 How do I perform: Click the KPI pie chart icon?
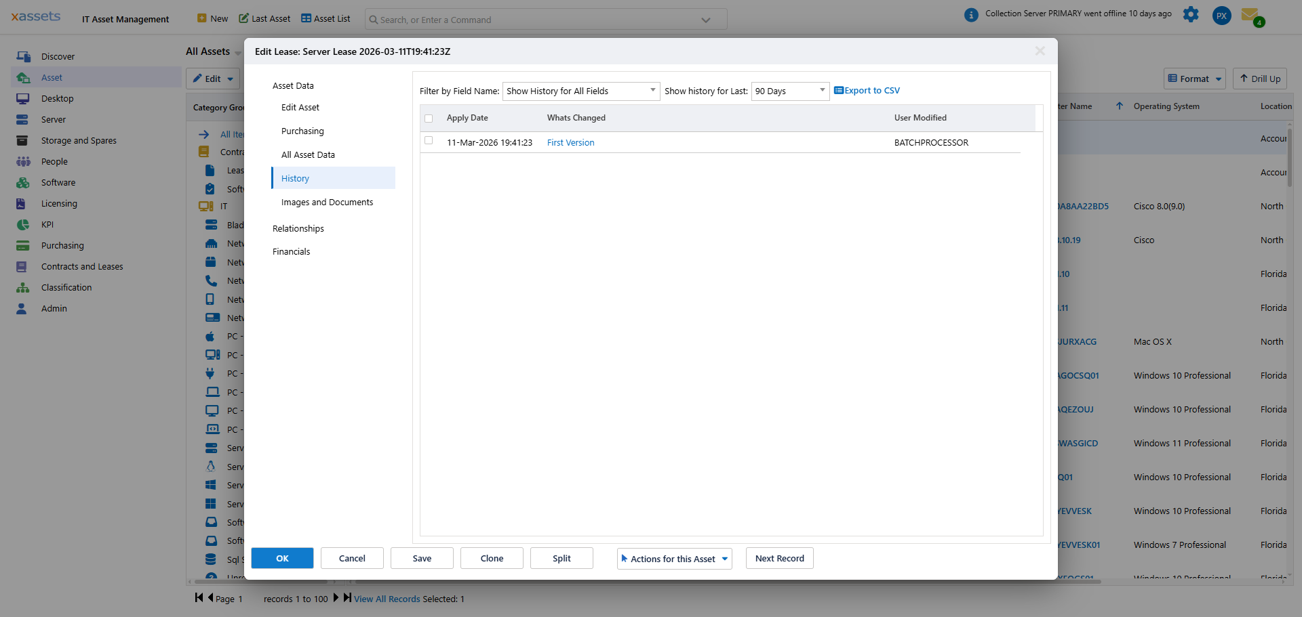[23, 225]
